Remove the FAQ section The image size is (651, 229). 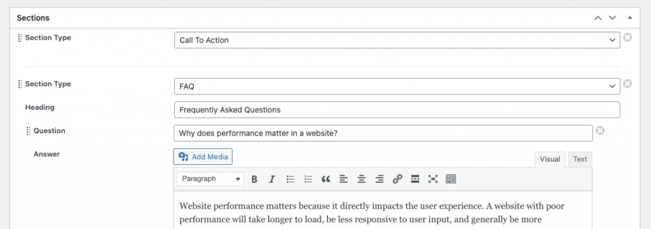coord(627,84)
